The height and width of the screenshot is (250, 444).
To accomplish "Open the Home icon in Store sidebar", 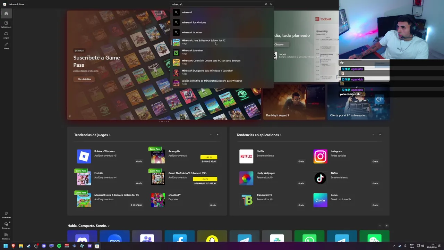I will coord(6,14).
